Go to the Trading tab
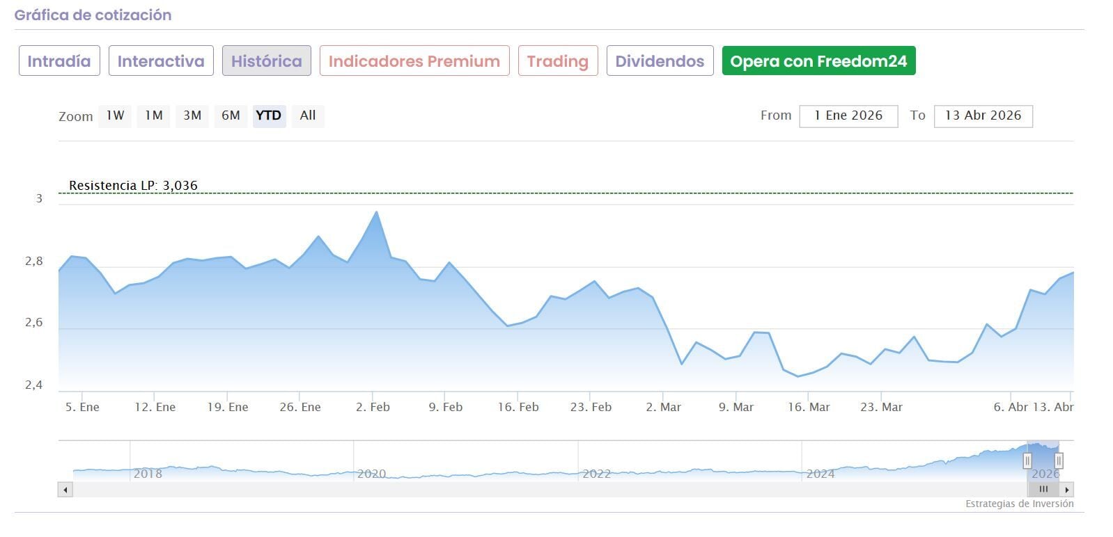Screen dimensions: 1113x537 (x=558, y=61)
